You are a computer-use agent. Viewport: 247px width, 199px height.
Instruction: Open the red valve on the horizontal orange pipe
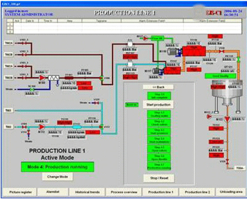[x=222, y=51]
